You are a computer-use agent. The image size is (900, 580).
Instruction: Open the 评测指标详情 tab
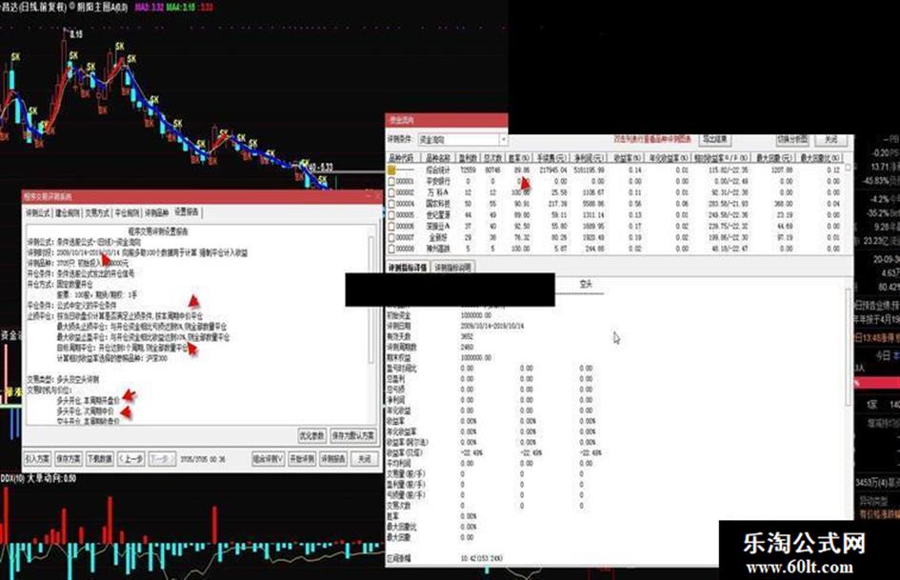408,268
